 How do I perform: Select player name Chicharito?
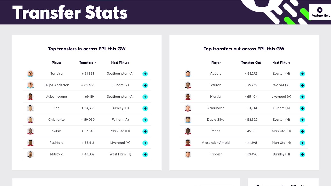[56, 120]
